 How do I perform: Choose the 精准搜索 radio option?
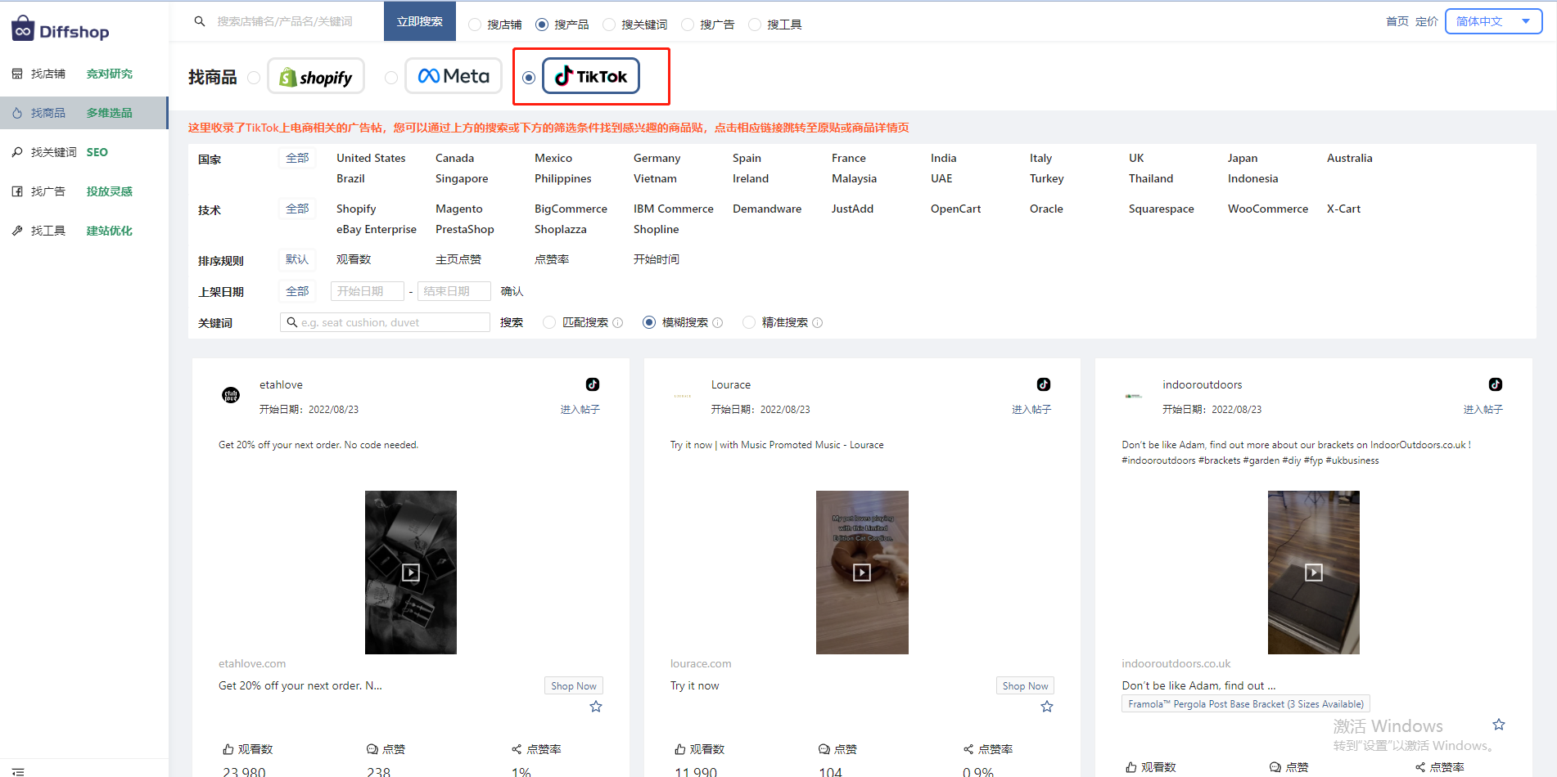748,323
